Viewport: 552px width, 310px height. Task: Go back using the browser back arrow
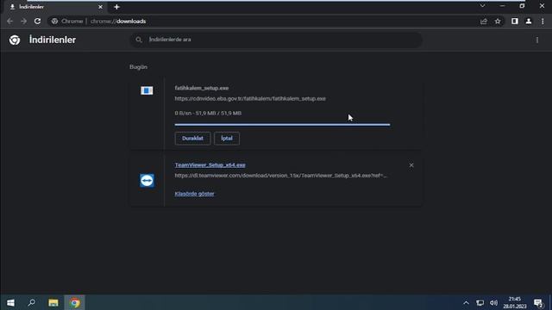click(x=9, y=22)
